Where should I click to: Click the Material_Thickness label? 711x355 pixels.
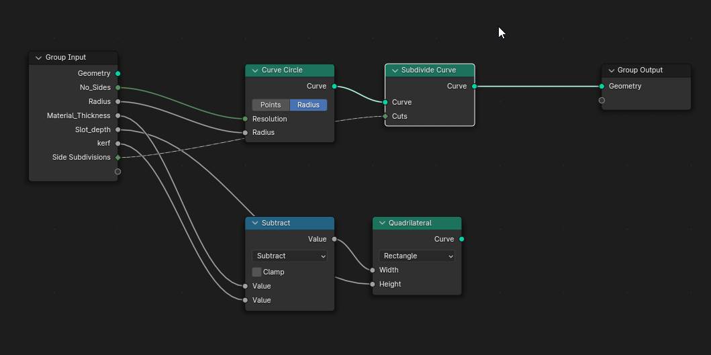click(x=79, y=115)
